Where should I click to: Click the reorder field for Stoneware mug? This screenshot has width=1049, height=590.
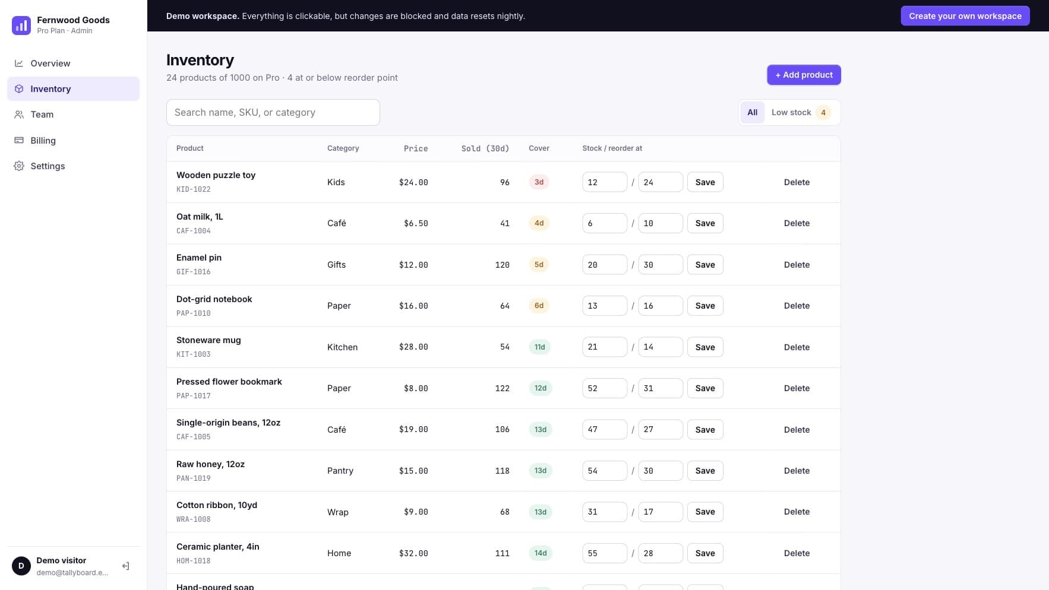coord(661,347)
